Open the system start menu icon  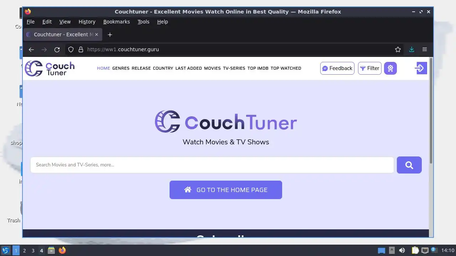(5, 250)
